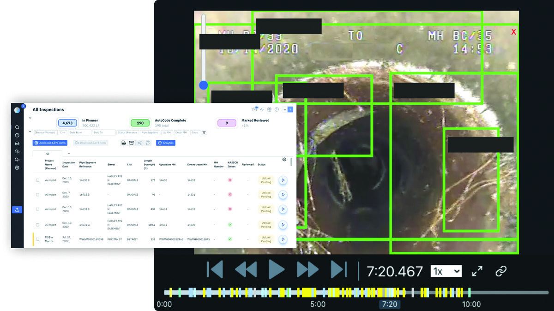
Task: Click the filter funnel icon
Action: pos(204,132)
